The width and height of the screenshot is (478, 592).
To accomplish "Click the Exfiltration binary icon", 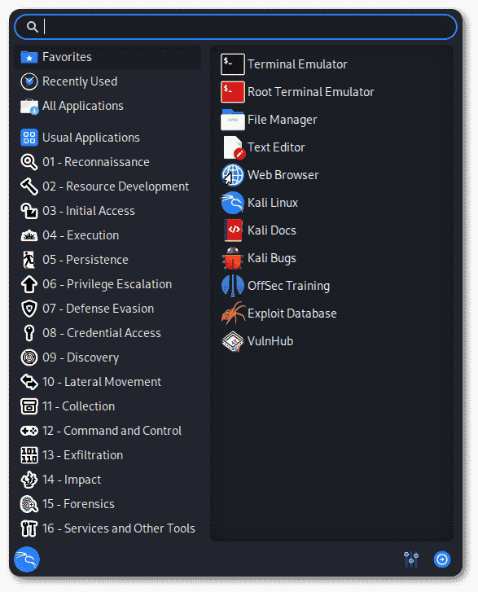I will click(29, 455).
